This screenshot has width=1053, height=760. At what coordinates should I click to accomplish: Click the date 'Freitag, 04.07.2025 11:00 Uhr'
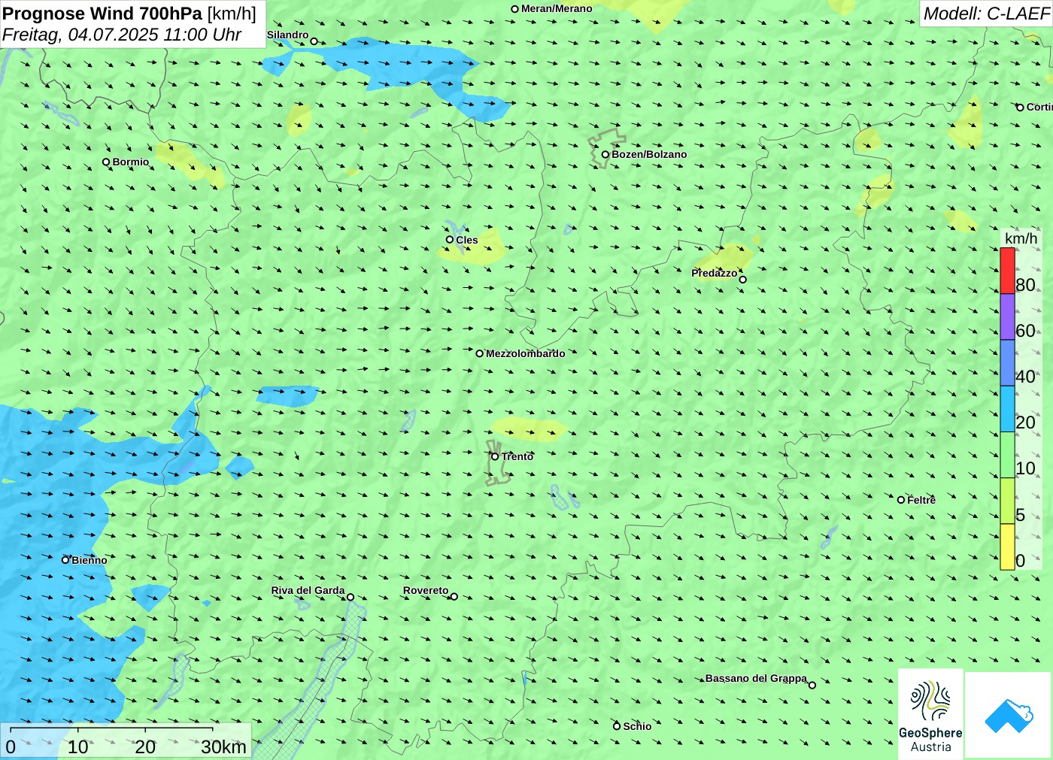[x=122, y=35]
